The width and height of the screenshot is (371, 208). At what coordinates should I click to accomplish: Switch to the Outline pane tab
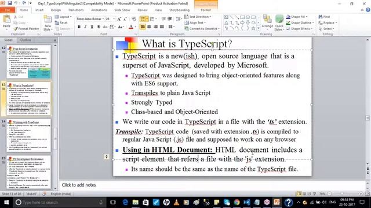(26, 40)
